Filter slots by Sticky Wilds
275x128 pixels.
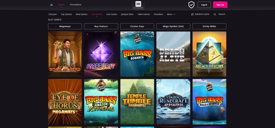coord(209,26)
